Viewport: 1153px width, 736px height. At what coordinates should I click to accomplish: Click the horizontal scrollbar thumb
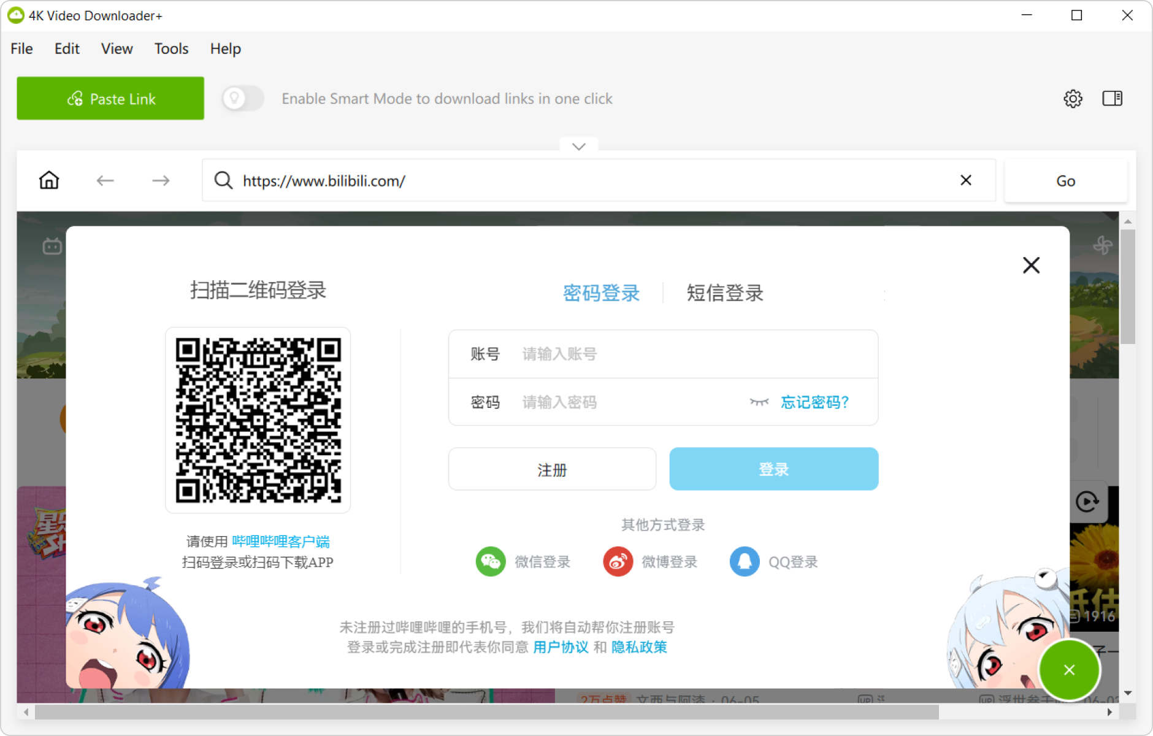pos(487,712)
